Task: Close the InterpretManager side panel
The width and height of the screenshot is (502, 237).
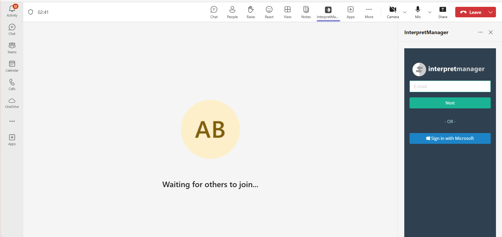Action: pos(491,32)
